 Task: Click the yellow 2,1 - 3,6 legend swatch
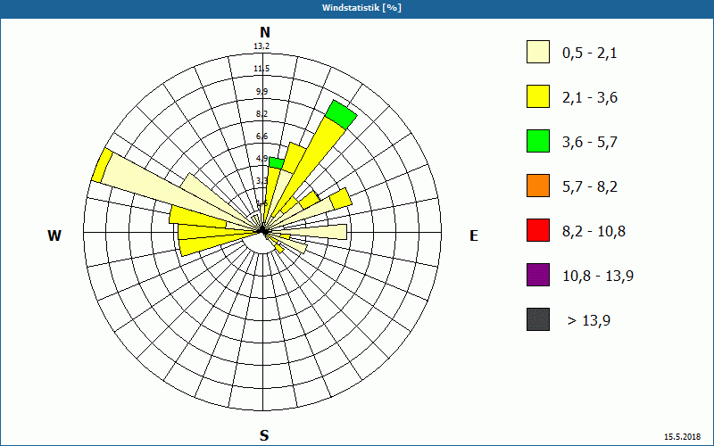coord(538,96)
